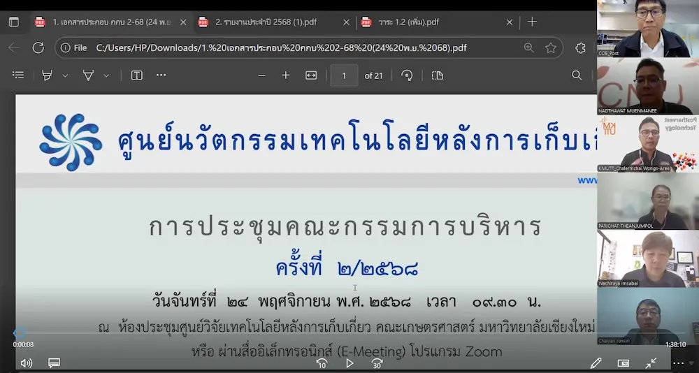Image resolution: width=699 pixels, height=373 pixels.
Task: Click the browser Back arrow
Action: point(14,47)
